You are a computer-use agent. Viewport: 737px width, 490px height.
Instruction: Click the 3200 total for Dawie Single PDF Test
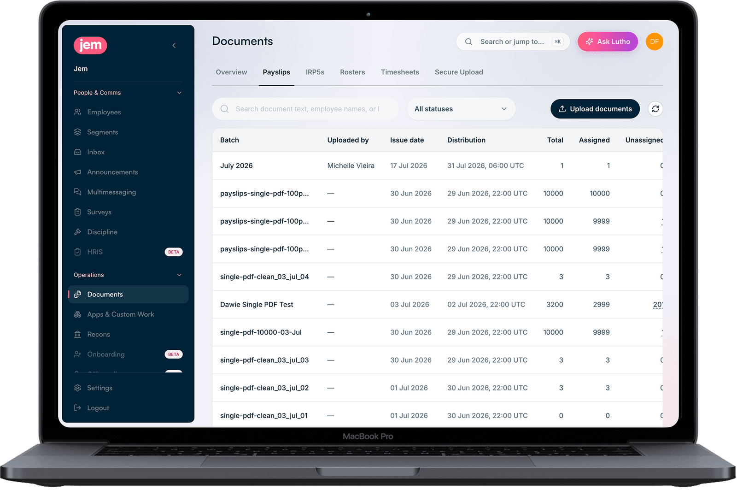pyautogui.click(x=555, y=304)
